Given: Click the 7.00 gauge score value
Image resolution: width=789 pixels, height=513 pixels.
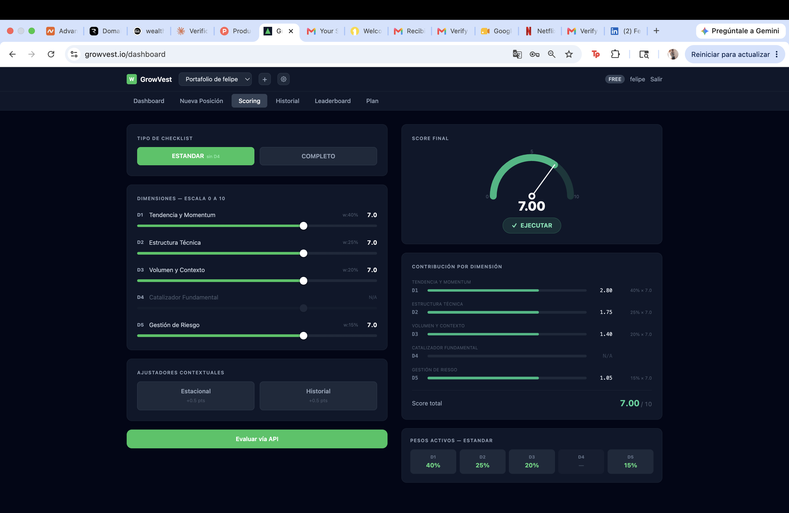Looking at the screenshot, I should [532, 206].
